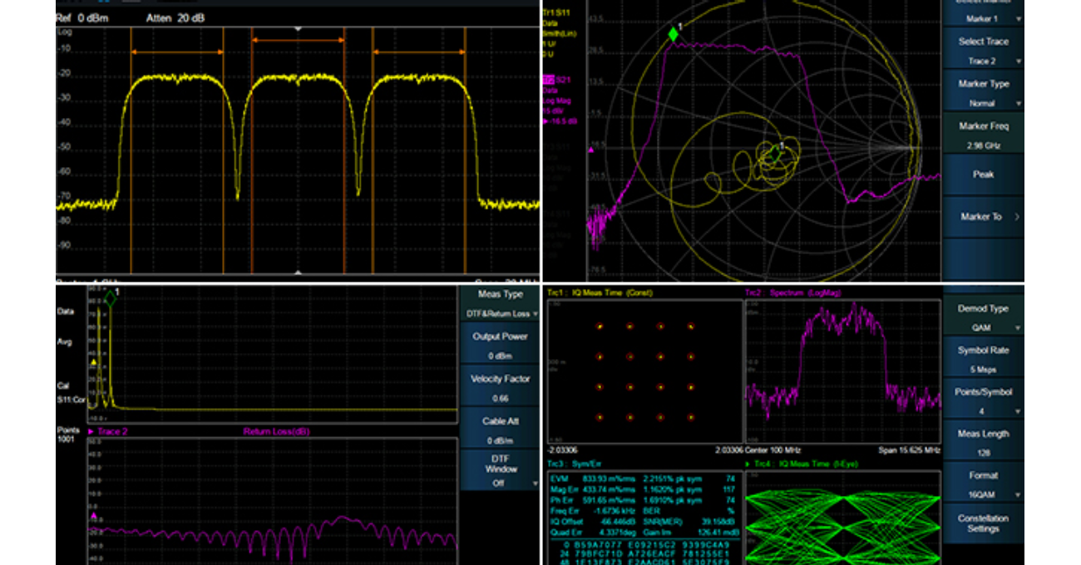Open the Select Trace dropdown showing Trace 2
1081x565 pixels.
pyautogui.click(x=983, y=51)
